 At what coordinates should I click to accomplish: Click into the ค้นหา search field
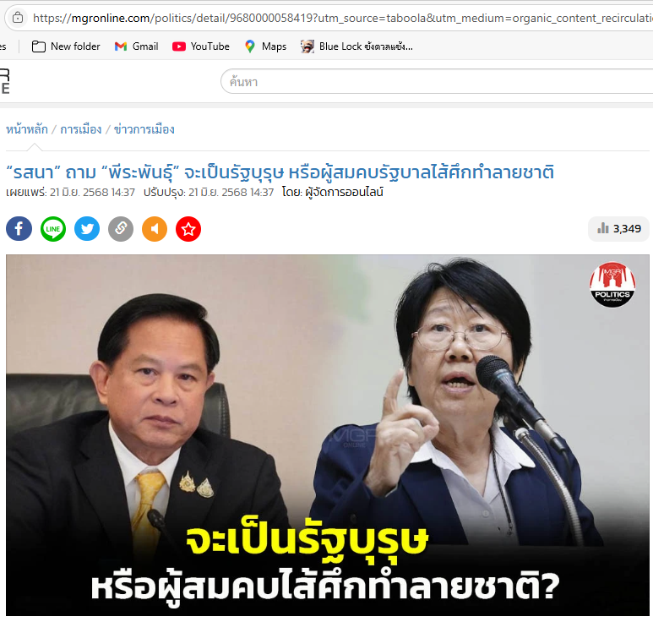[437, 82]
